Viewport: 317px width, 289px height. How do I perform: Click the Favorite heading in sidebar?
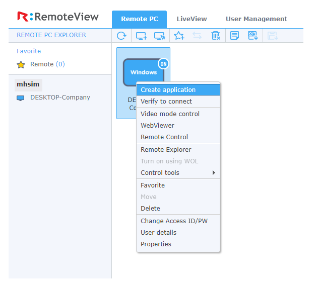[29, 51]
